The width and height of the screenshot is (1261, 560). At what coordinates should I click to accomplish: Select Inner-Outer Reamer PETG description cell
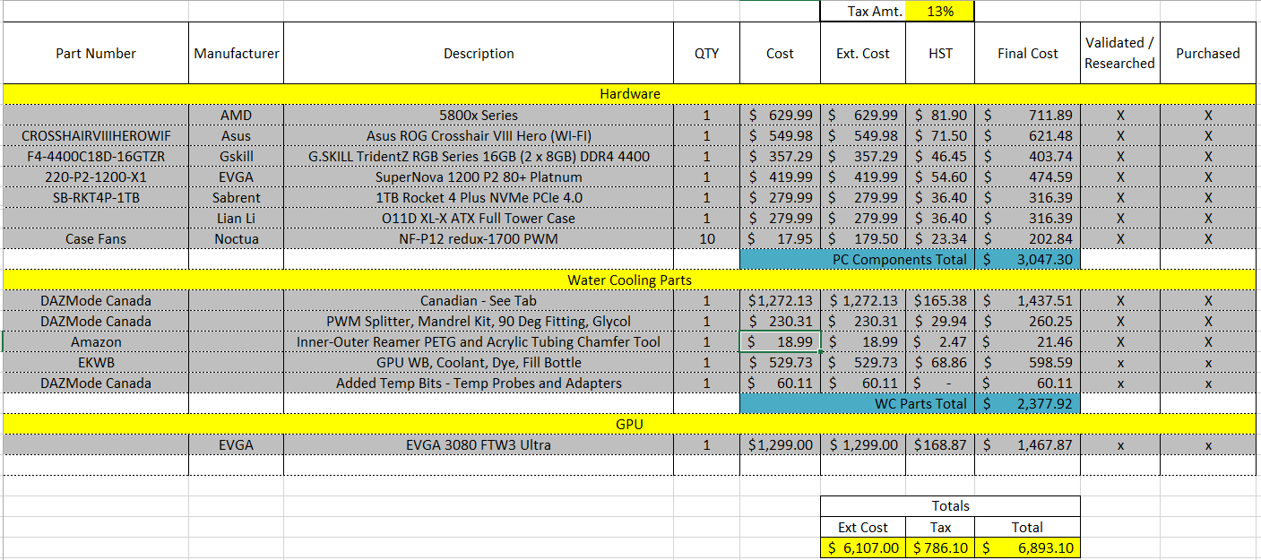[x=479, y=342]
